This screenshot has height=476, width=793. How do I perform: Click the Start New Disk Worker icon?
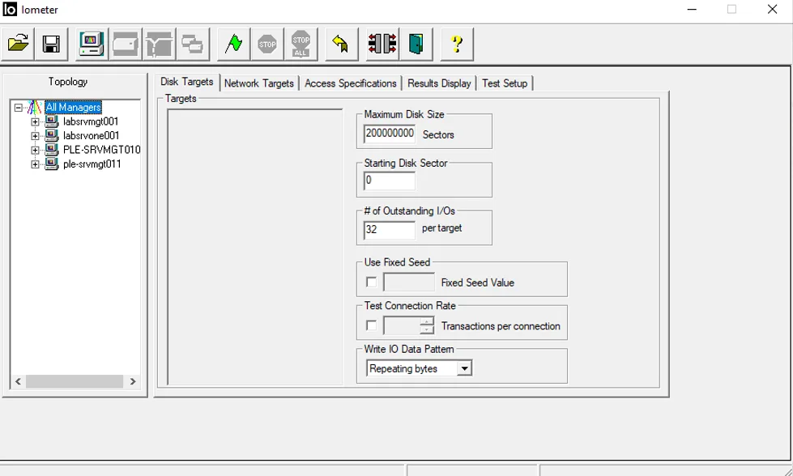(x=126, y=44)
